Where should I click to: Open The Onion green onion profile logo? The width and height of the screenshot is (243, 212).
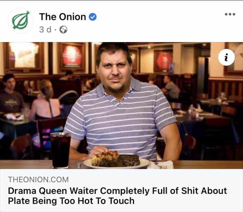(21, 21)
